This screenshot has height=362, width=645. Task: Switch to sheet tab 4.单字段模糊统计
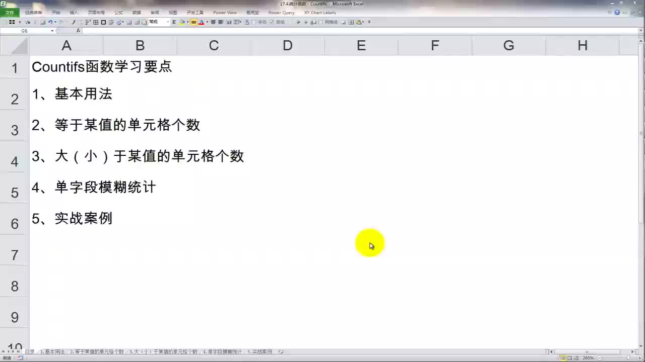click(222, 352)
